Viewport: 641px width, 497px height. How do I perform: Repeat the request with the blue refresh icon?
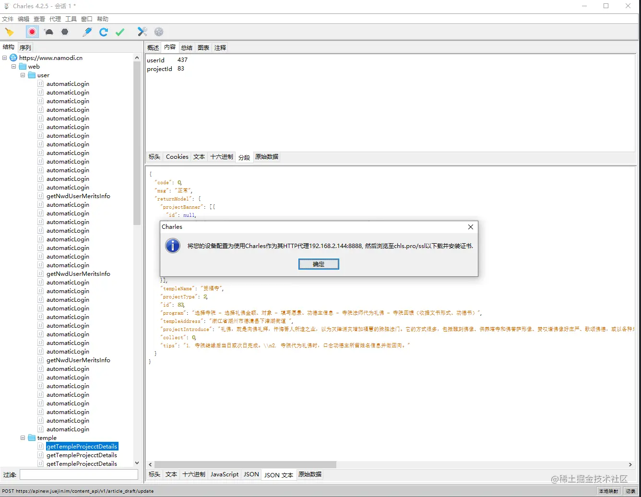point(104,32)
